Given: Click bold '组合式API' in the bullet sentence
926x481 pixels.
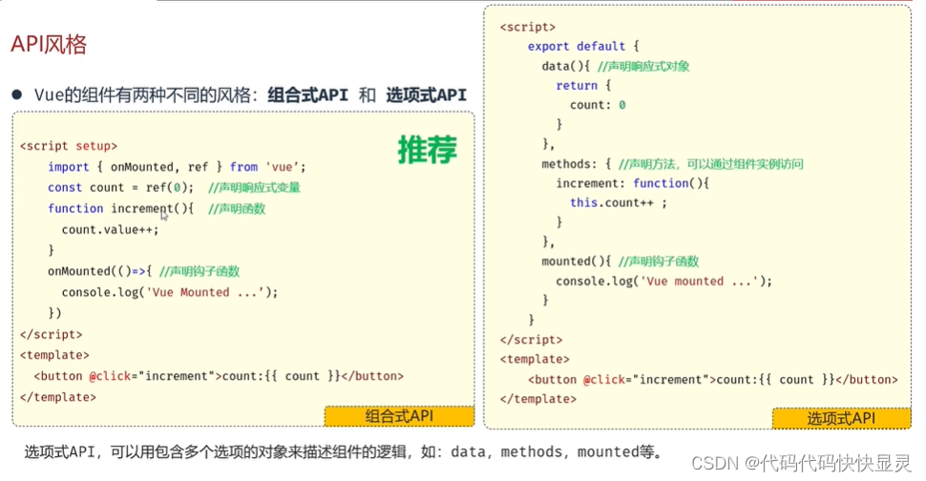Looking at the screenshot, I should click(x=307, y=95).
